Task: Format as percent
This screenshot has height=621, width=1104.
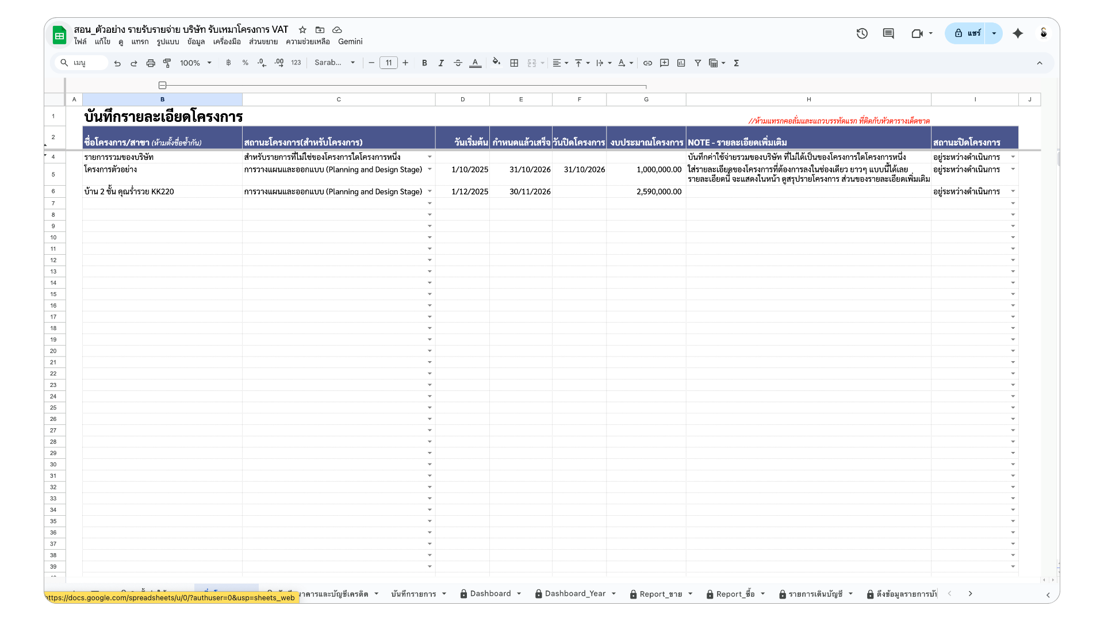Action: click(246, 63)
